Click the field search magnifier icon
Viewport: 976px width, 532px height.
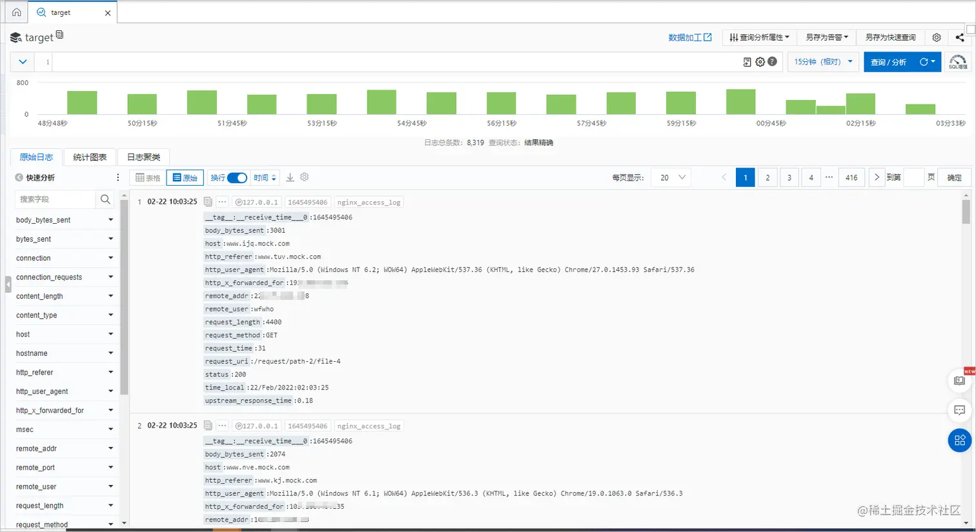pyautogui.click(x=105, y=199)
